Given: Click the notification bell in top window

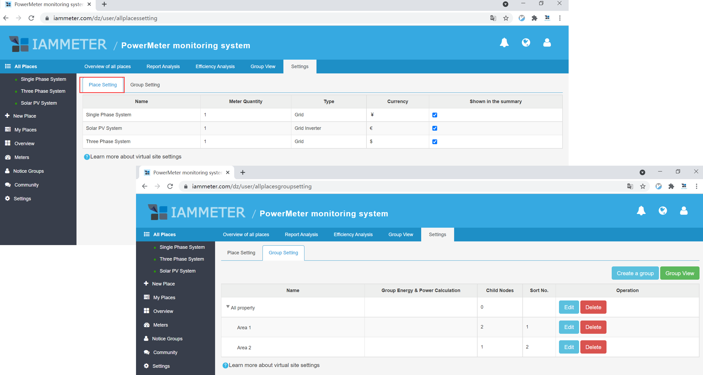Looking at the screenshot, I should tap(504, 43).
